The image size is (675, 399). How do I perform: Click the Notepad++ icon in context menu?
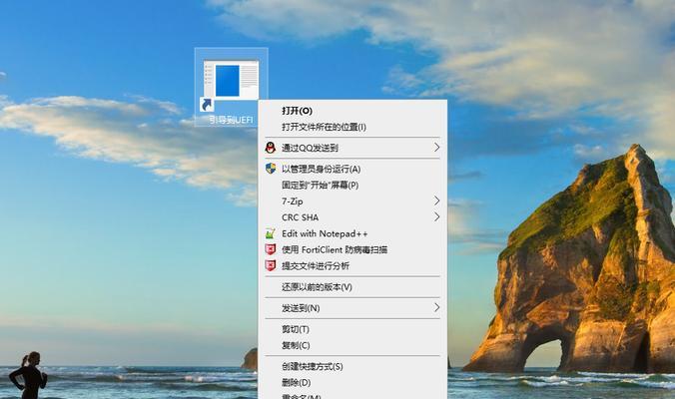(270, 233)
